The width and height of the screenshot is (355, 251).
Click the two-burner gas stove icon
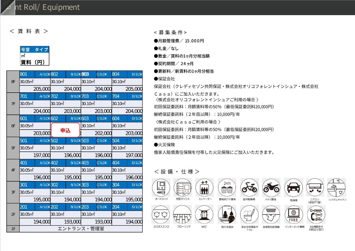pos(161,214)
